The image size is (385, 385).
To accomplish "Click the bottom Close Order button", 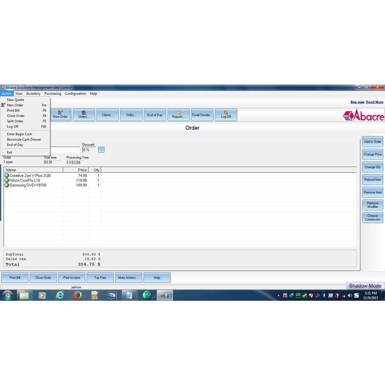I will click(x=43, y=278).
